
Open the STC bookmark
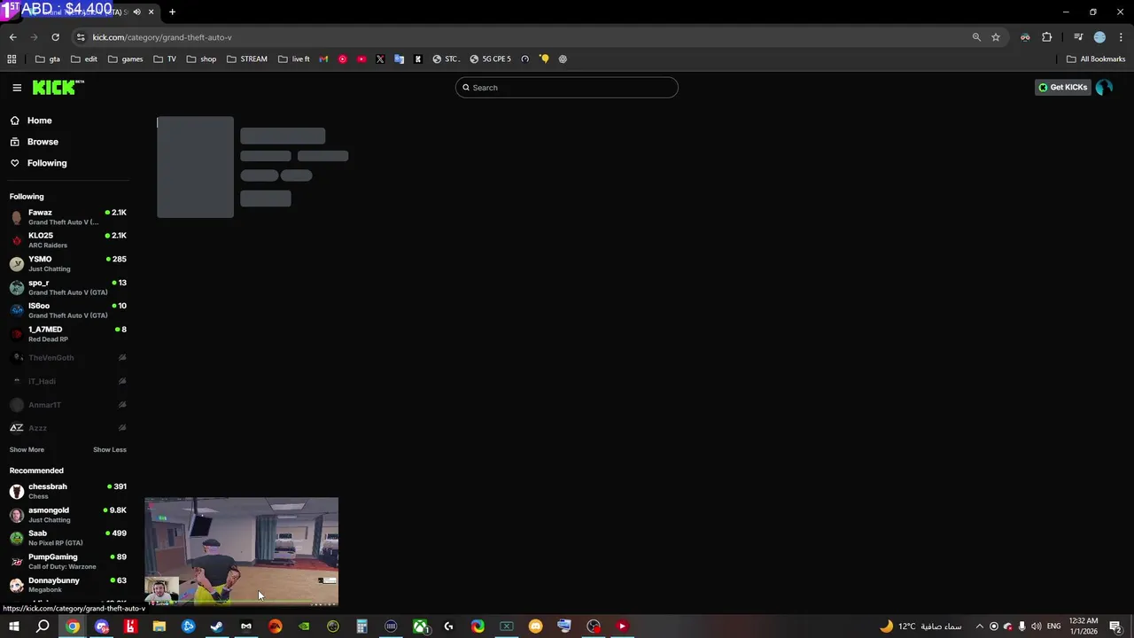pyautogui.click(x=446, y=59)
